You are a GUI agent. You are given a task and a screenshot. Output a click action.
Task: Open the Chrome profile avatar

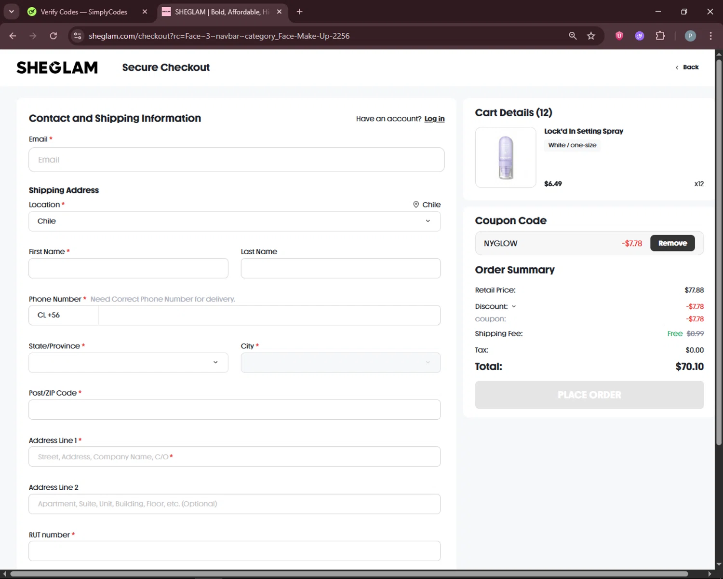coord(690,36)
